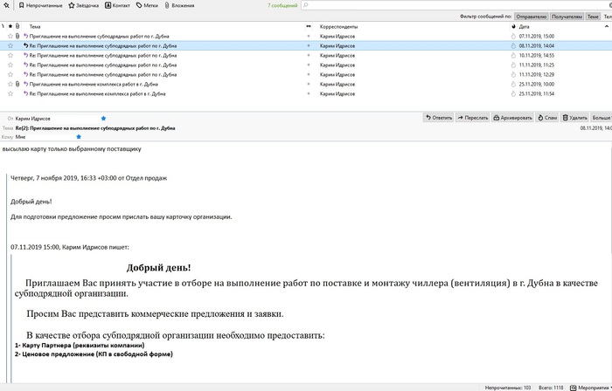Filter messages by Получателям
The width and height of the screenshot is (612, 391).
(567, 17)
